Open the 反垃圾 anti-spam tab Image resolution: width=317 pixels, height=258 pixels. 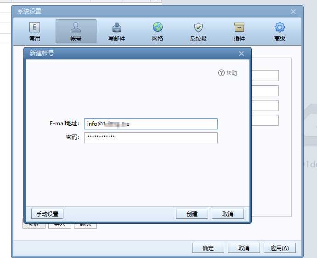click(198, 32)
